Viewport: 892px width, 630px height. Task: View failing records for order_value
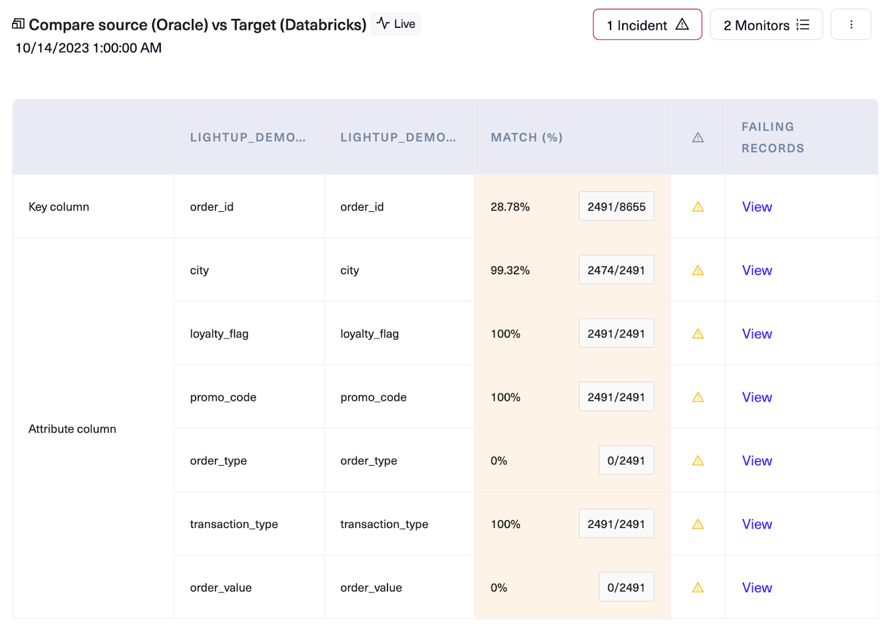click(757, 587)
